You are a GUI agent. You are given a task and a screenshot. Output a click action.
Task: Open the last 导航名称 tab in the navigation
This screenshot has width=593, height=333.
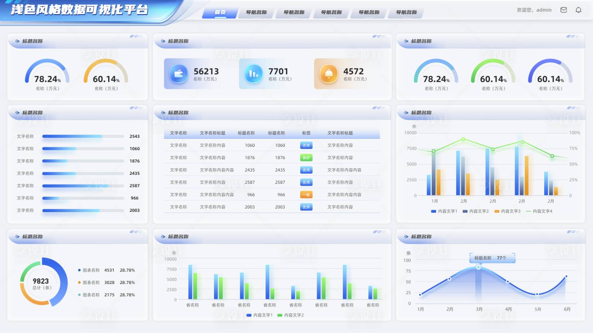(x=406, y=13)
